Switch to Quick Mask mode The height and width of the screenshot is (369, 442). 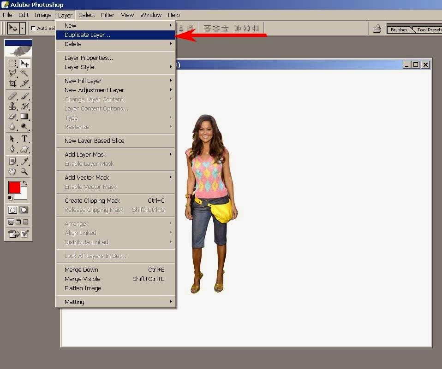[24, 210]
